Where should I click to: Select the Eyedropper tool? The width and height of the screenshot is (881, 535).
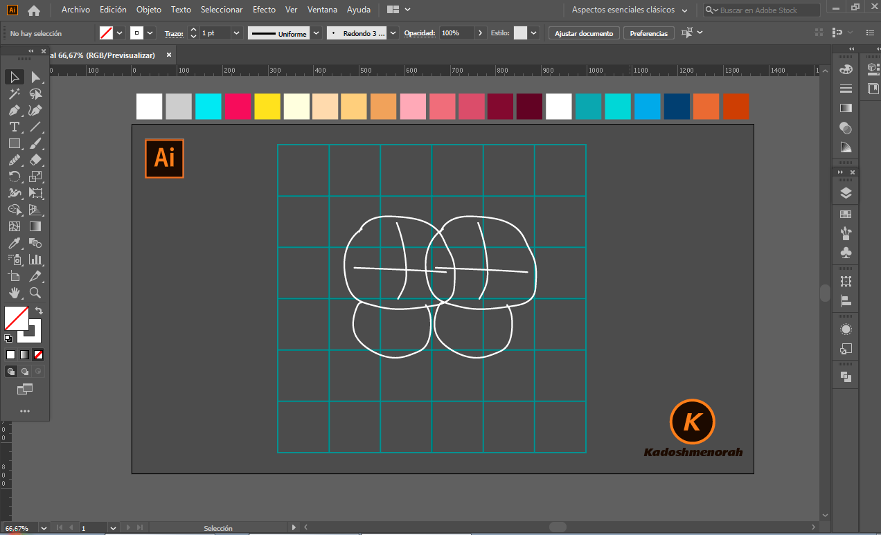14,243
